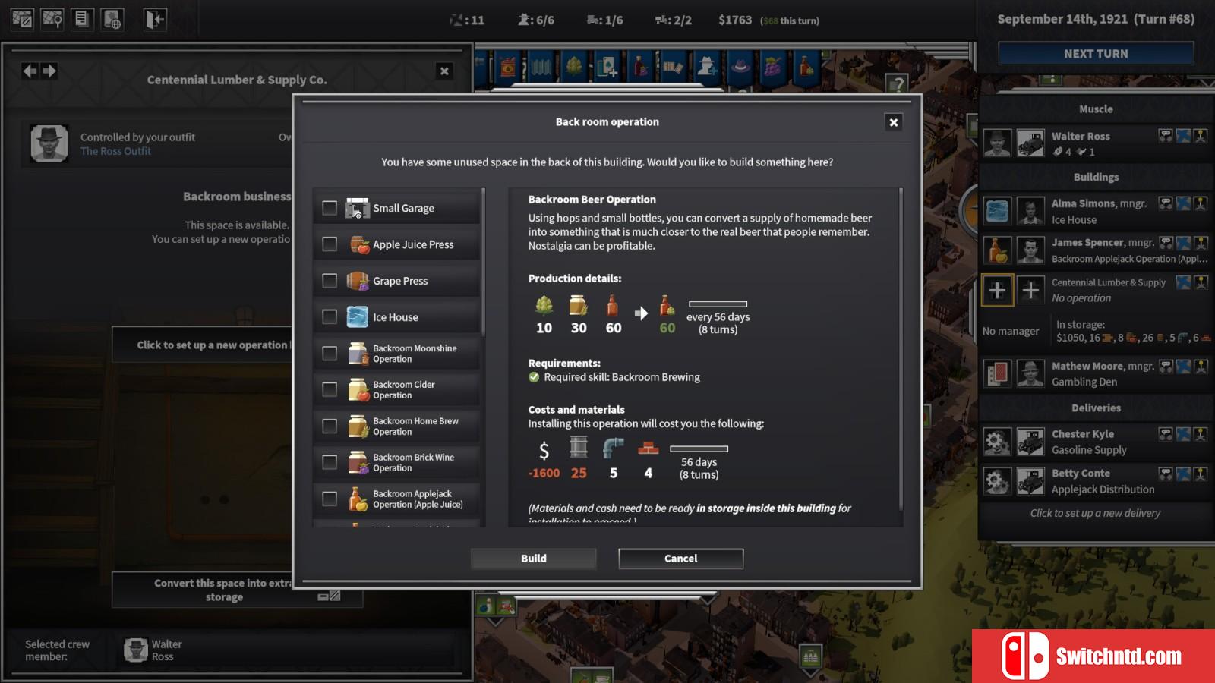1215x683 pixels.
Task: Click the Cancel button
Action: click(680, 559)
